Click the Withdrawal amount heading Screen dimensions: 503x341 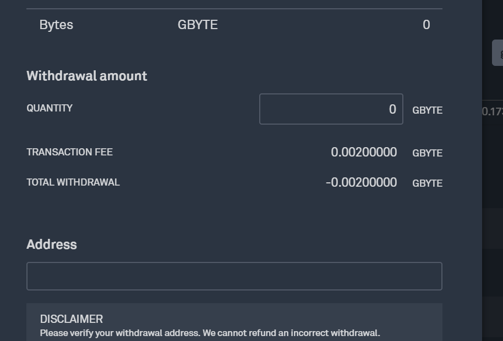[87, 76]
